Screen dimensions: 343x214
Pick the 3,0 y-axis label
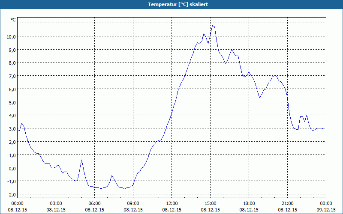click(12, 129)
